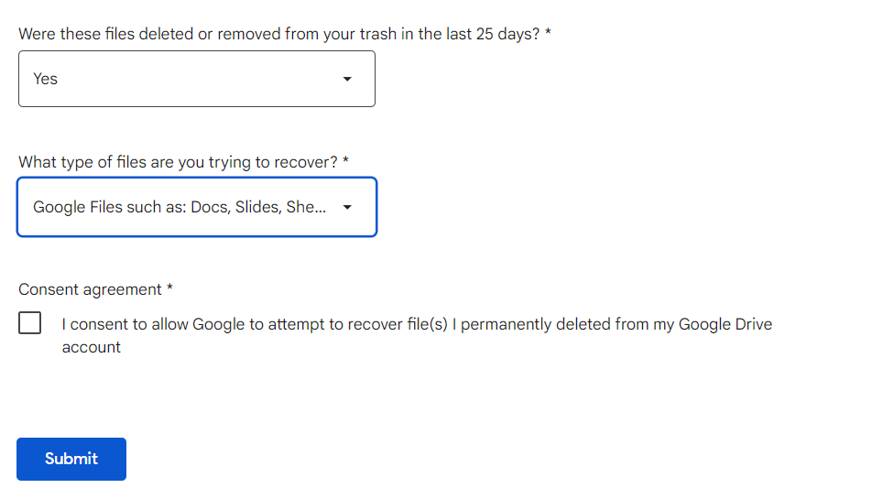Click the required asterisk after 'Consent agreement'
This screenshot has width=872, height=499.
click(170, 289)
